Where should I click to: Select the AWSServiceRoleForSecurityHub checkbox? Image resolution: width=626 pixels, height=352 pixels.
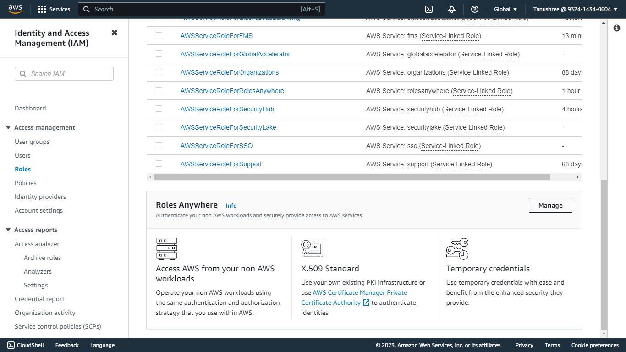point(159,109)
